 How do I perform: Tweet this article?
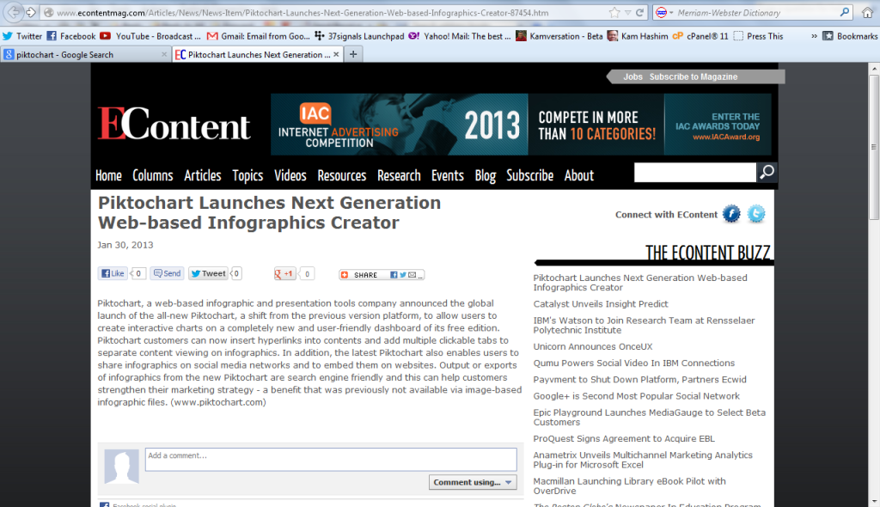pos(208,273)
